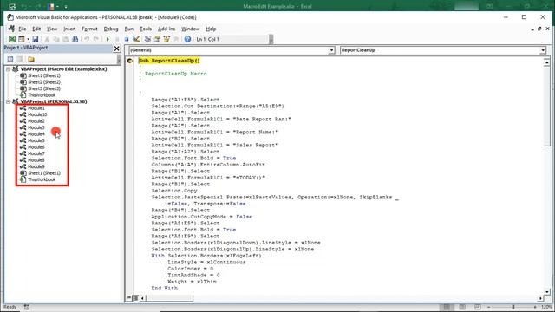The height and width of the screenshot is (312, 555).
Task: Open the Run menu
Action: (129, 29)
